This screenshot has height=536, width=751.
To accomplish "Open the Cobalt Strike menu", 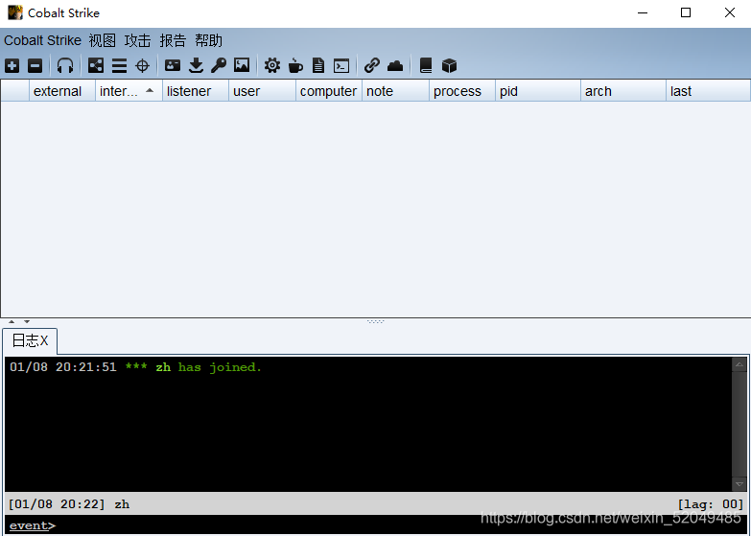I will (x=42, y=40).
